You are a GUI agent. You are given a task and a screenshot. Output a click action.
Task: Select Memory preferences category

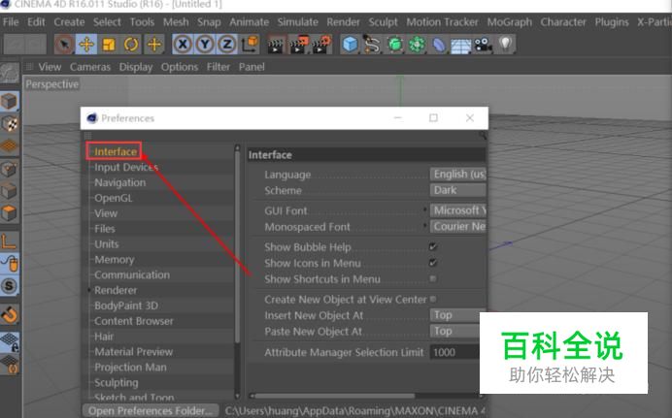coord(114,259)
